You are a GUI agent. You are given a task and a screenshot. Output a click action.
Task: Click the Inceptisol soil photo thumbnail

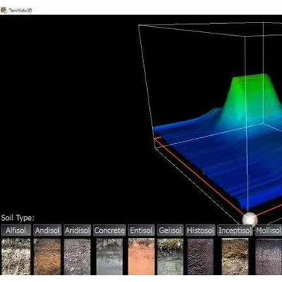point(235,257)
